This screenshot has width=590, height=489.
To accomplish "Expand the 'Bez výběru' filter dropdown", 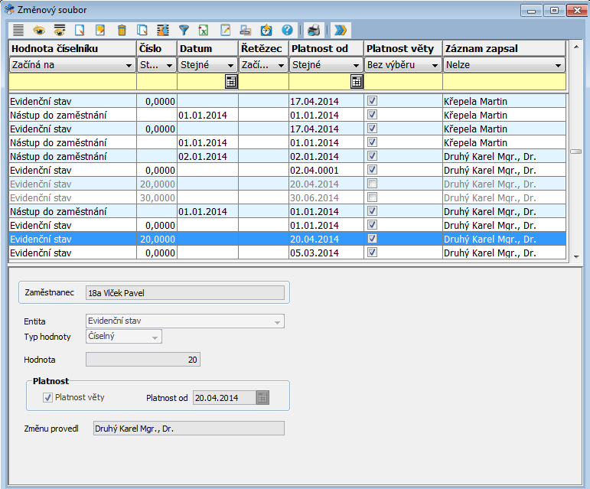I will coord(435,65).
